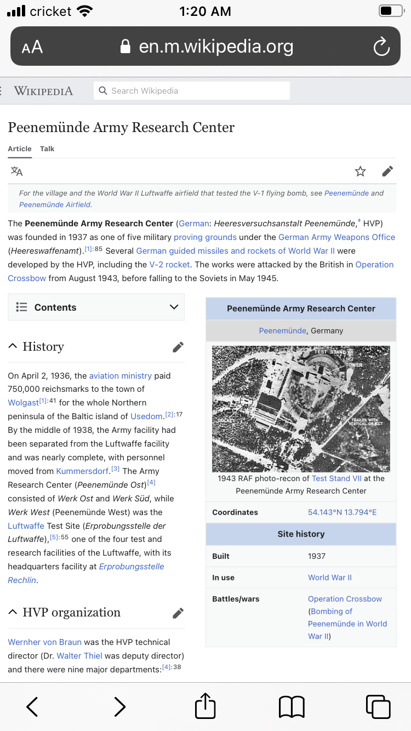Tap the padlock icon in the address bar
Image resolution: width=411 pixels, height=731 pixels.
pos(125,47)
